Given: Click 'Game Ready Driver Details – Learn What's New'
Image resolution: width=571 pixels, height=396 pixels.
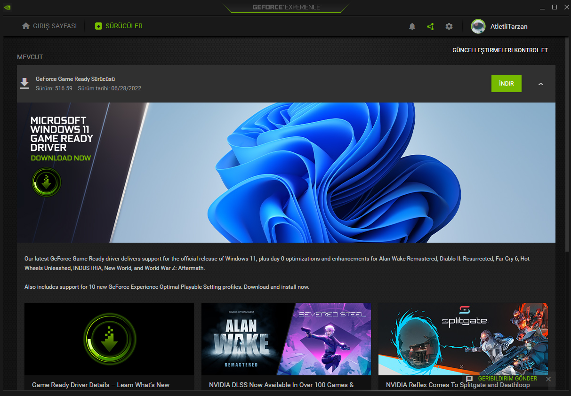Looking at the screenshot, I should click(101, 385).
